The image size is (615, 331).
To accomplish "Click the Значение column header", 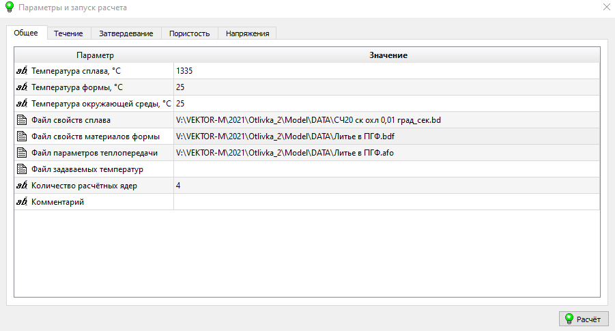I will click(388, 55).
